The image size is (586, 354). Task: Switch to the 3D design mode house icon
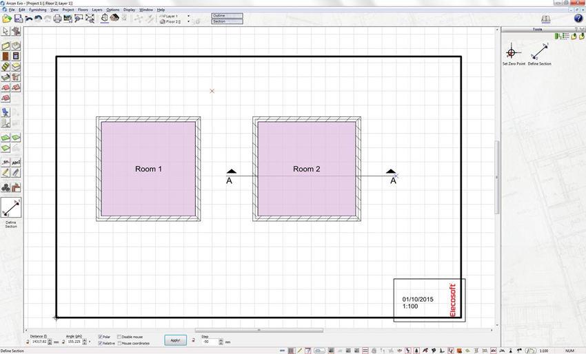click(x=114, y=17)
